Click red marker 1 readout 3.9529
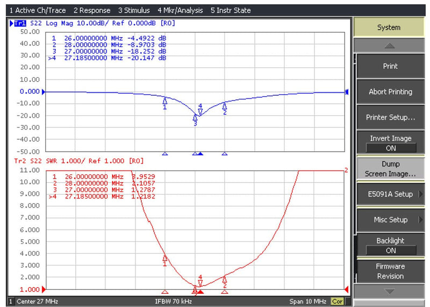This screenshot has width=430, height=307. click(104, 177)
